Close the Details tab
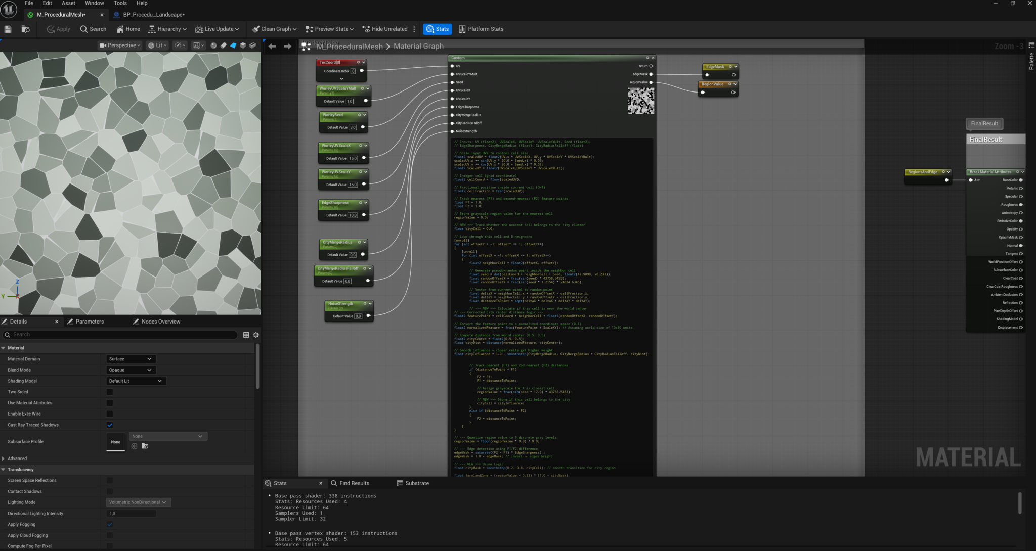This screenshot has height=551, width=1036. tap(57, 322)
